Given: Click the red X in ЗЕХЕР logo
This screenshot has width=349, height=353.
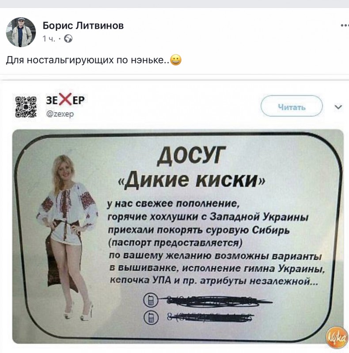Looking at the screenshot, I should (x=65, y=99).
